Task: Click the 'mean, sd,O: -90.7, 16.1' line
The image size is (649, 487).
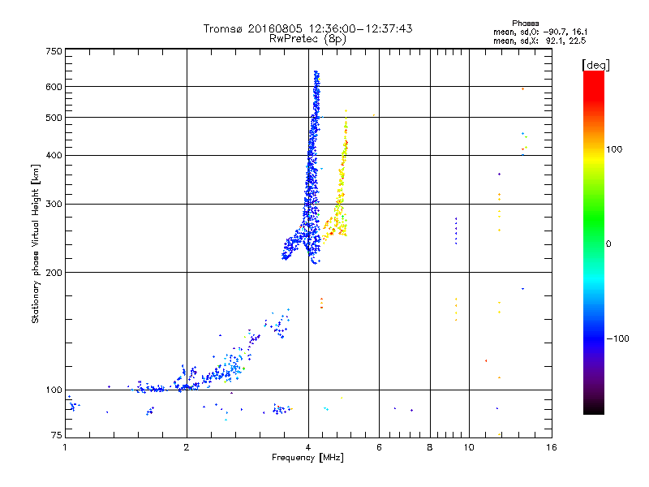Action: point(540,32)
